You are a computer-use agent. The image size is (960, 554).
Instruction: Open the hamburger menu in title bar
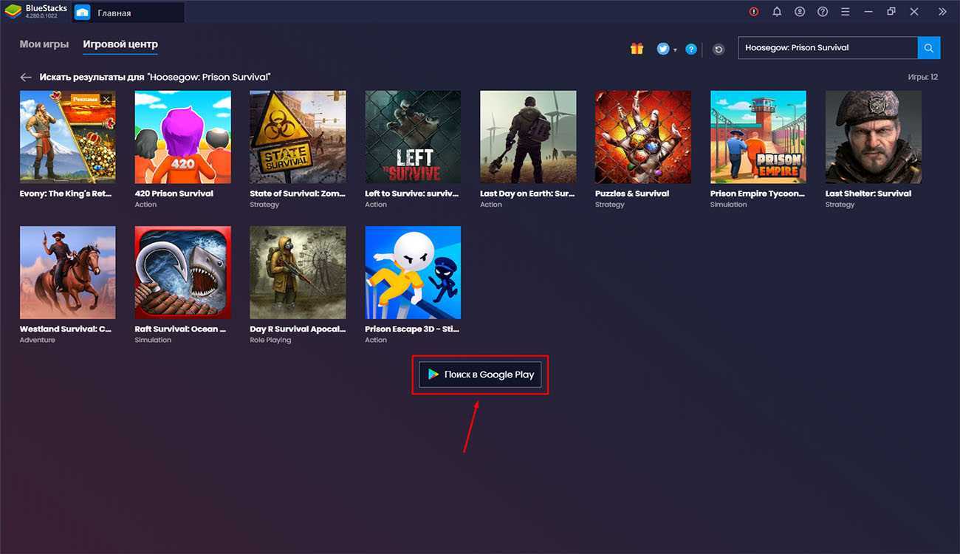[846, 12]
